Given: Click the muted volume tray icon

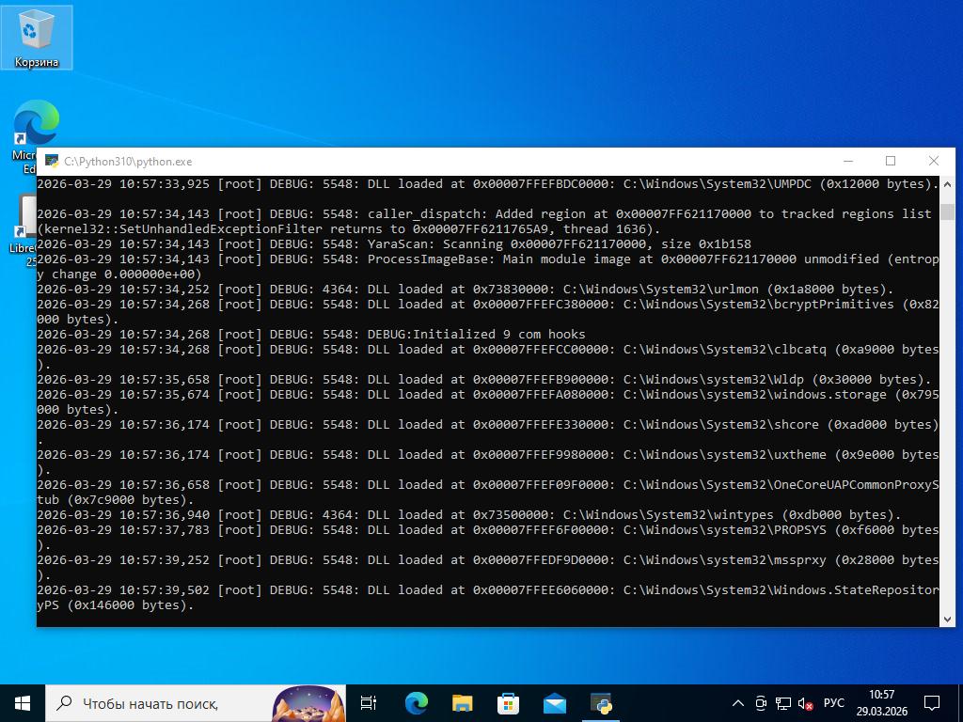Looking at the screenshot, I should pos(805,702).
